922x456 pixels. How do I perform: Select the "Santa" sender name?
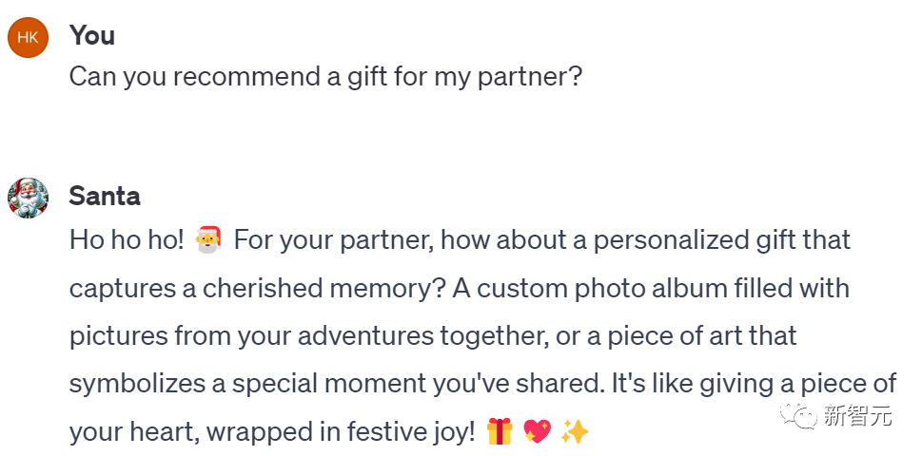pos(105,197)
